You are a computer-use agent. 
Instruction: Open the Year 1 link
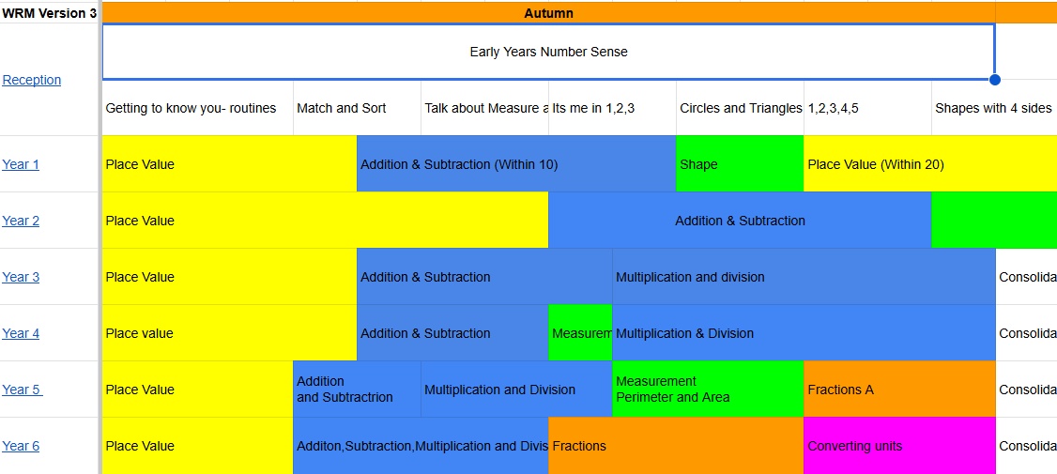tap(21, 164)
